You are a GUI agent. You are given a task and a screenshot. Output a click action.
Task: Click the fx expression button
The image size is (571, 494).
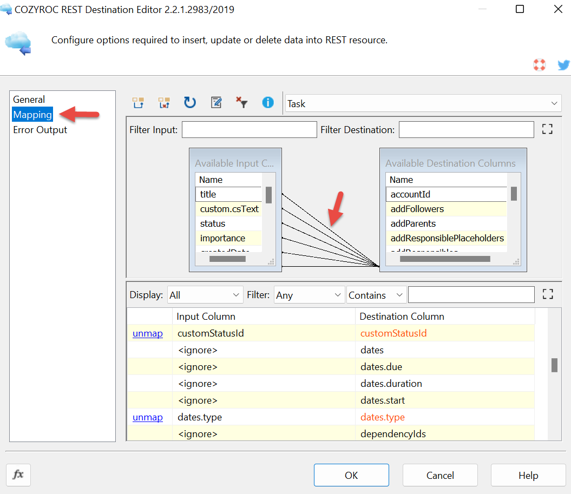coord(18,475)
